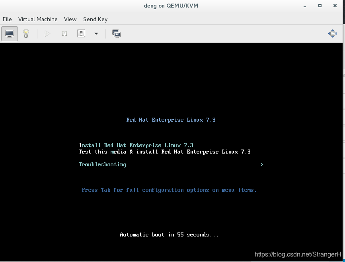Maximize the QEMU/KVM window
The image size is (345, 262).
[x=320, y=6]
